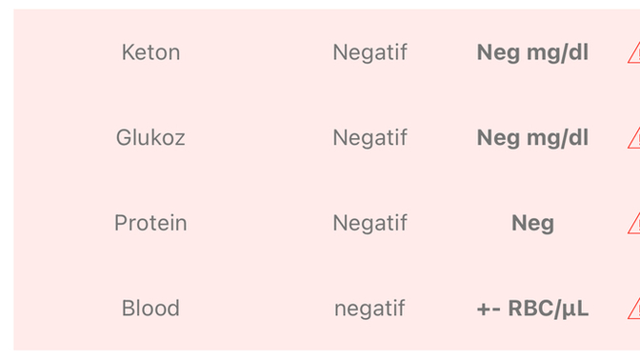
Task: Select the Protein test name
Action: [150, 223]
